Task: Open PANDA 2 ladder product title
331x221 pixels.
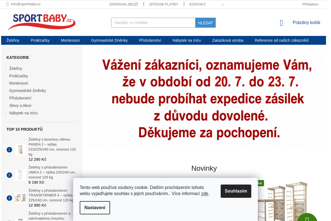Action: tap(52, 147)
